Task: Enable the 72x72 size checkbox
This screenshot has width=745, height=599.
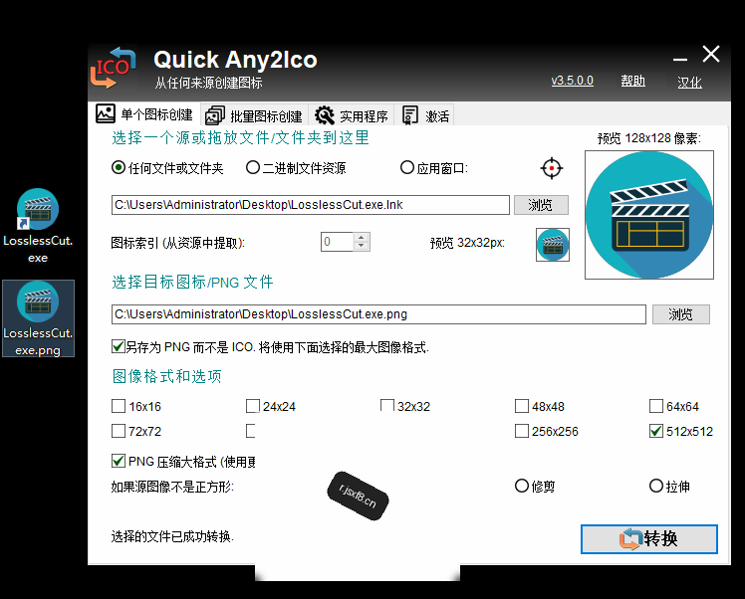Action: click(119, 431)
